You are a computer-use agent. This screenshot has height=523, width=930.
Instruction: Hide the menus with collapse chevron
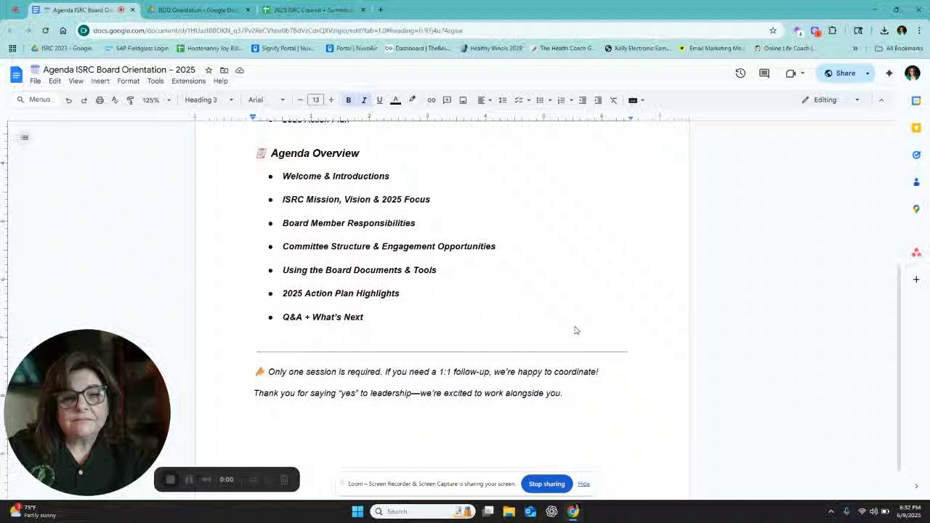[881, 100]
